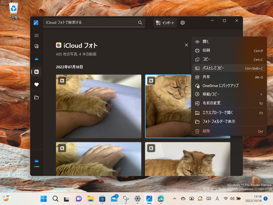
Task: Open the hamburger navigation menu
Action: (37, 35)
